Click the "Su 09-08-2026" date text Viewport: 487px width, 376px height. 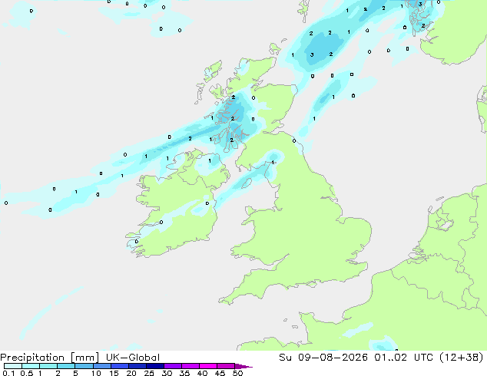[x=323, y=358]
